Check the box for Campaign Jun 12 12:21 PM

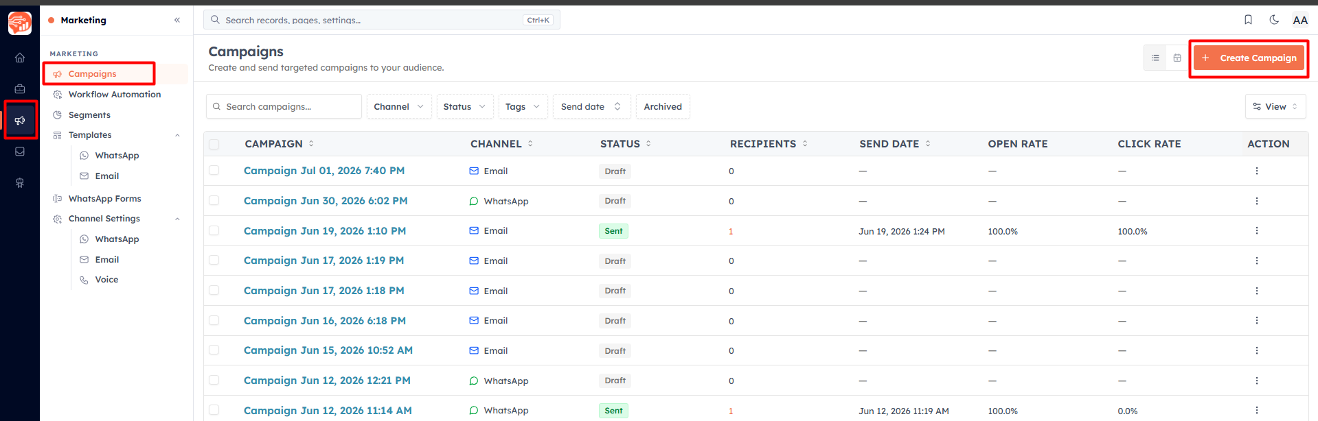[x=214, y=380]
